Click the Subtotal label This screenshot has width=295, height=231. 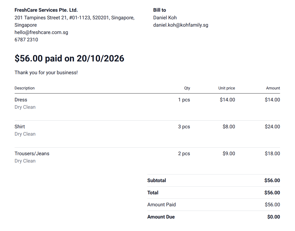click(157, 180)
